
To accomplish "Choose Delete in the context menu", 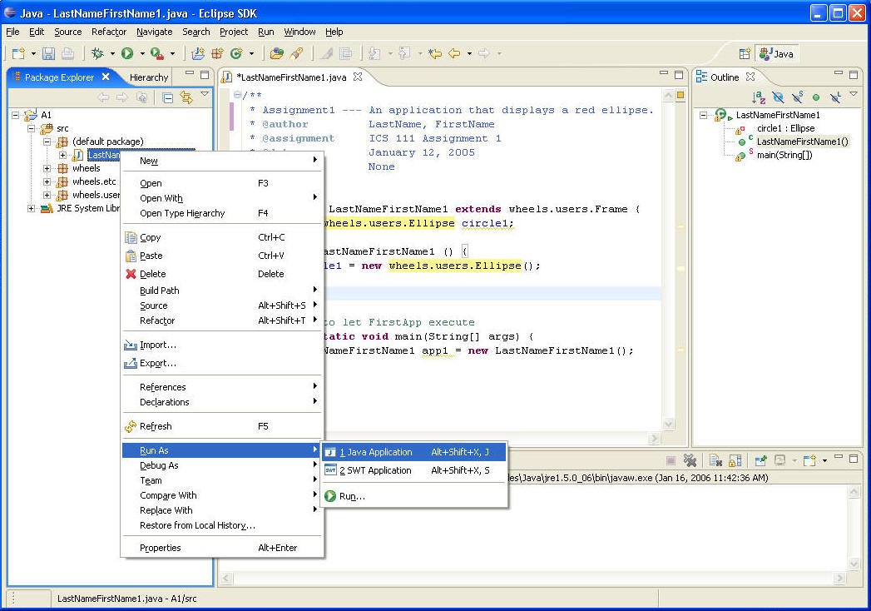I will [222, 274].
